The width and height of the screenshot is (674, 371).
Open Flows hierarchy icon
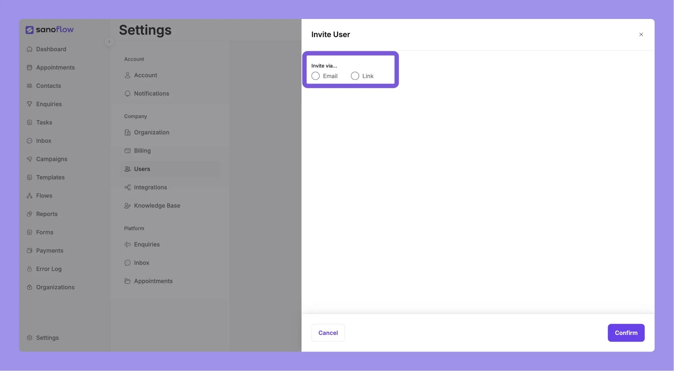pos(29,196)
